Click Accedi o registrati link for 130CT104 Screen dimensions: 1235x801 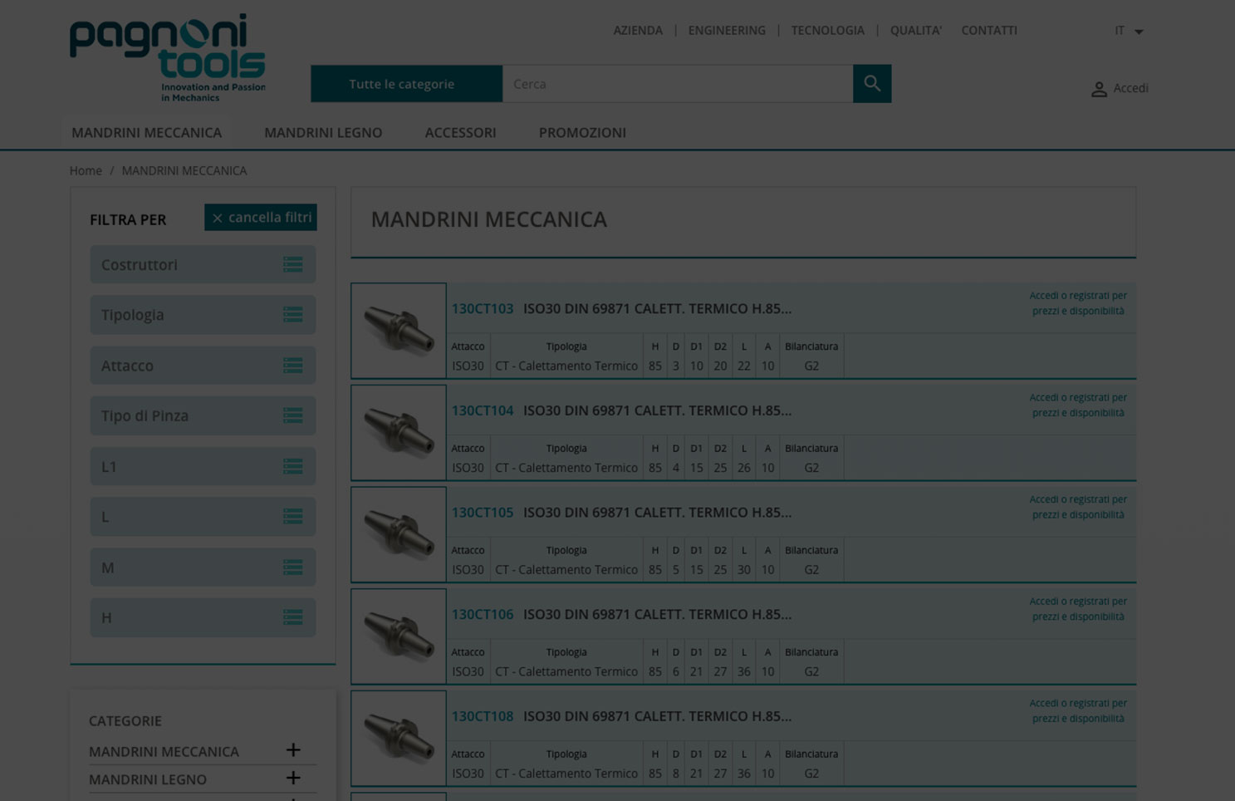point(1078,405)
